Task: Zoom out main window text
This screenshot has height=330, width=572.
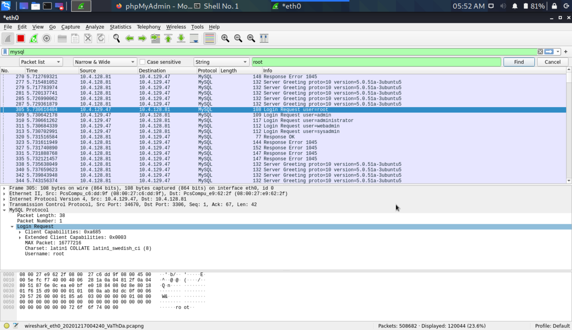Action: [238, 39]
